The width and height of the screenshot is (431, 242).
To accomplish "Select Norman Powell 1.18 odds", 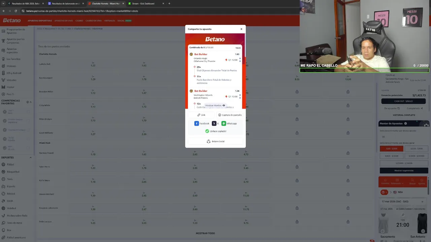I will 93,154.
